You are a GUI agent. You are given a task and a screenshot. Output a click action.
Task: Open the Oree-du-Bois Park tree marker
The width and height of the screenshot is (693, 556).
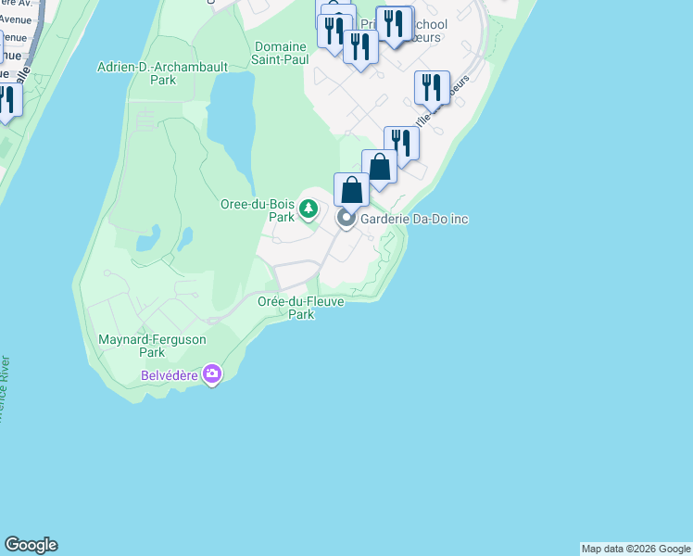[309, 209]
